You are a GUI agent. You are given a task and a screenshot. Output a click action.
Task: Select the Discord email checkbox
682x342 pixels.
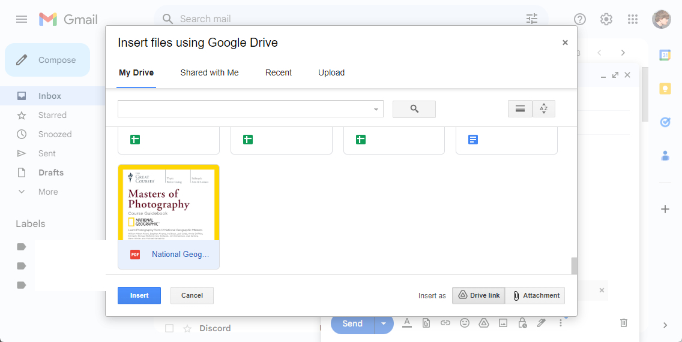tap(169, 329)
